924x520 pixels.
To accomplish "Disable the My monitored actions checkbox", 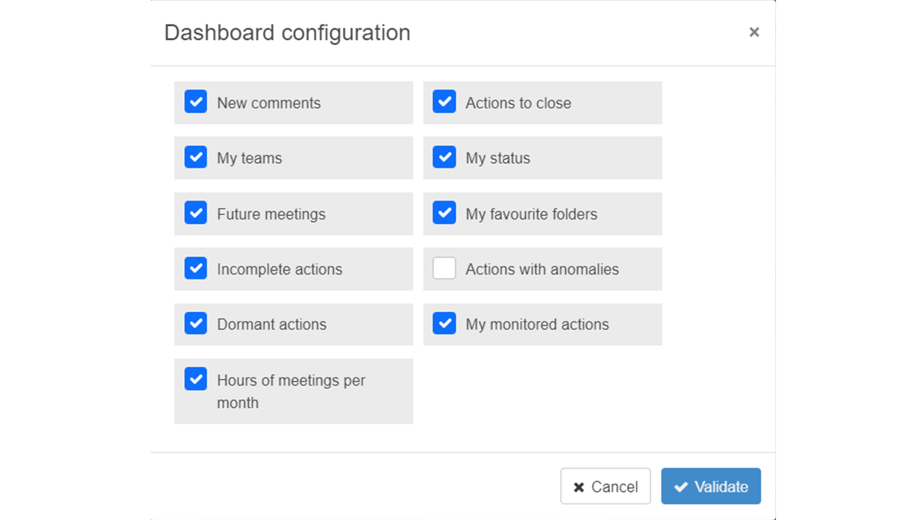I will coord(444,324).
